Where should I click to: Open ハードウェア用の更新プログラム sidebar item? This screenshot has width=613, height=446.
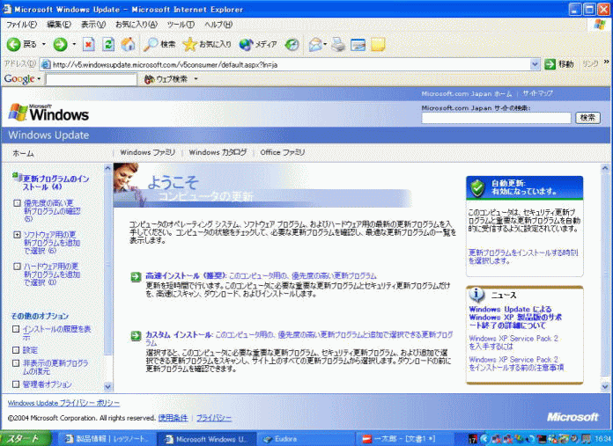click(52, 274)
